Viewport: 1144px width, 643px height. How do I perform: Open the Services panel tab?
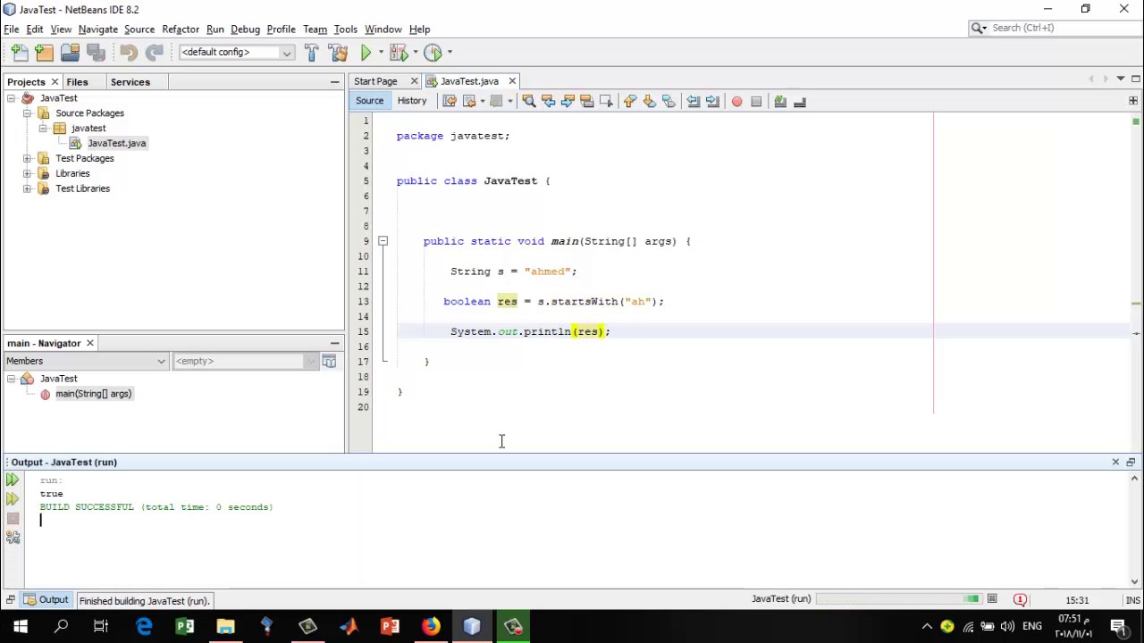[x=130, y=82]
